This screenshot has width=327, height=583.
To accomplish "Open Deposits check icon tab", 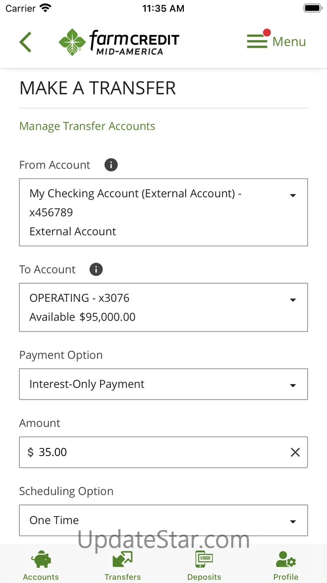I will [x=204, y=559].
